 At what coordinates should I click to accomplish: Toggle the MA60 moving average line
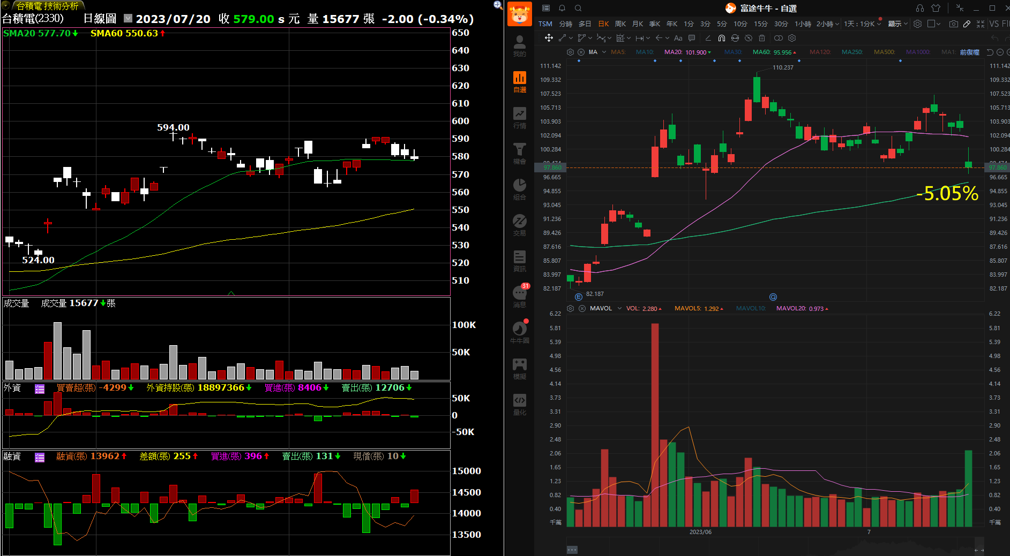761,52
